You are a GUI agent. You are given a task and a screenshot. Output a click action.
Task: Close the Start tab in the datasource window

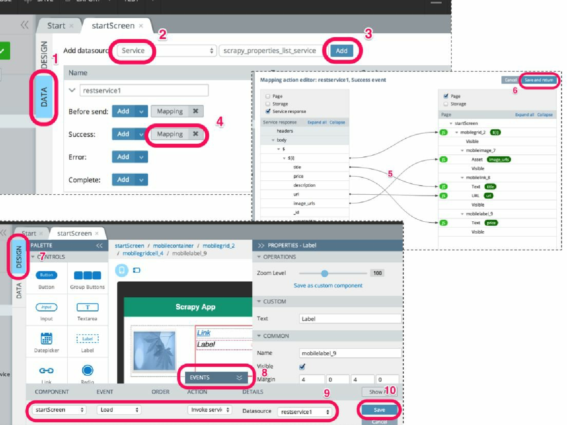click(71, 26)
